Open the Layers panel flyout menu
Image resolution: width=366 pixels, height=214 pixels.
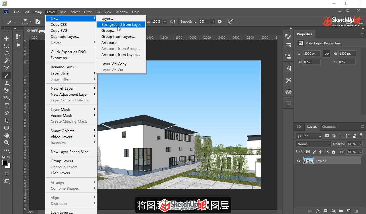(363, 127)
